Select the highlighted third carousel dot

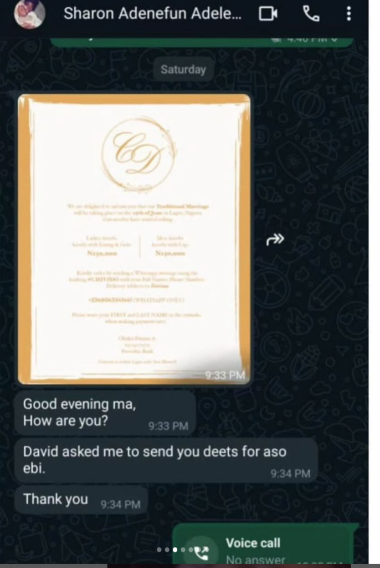point(175,550)
